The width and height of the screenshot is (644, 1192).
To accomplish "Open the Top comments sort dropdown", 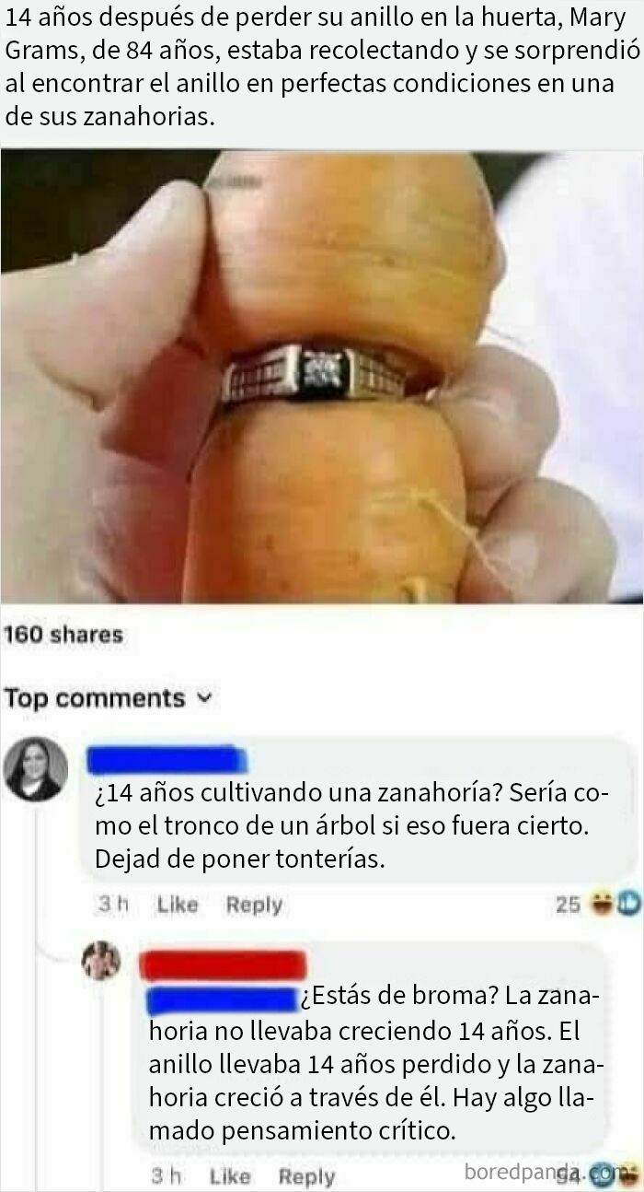I will tap(109, 697).
